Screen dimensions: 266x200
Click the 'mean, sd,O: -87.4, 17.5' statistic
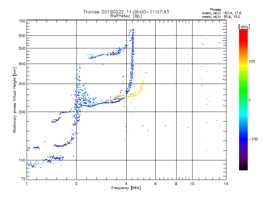(x=221, y=13)
